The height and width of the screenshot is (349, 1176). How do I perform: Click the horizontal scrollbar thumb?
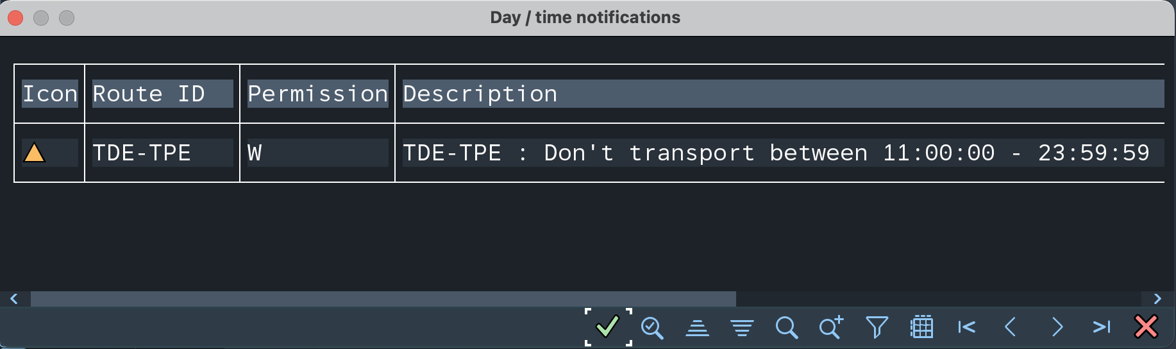coord(383,299)
